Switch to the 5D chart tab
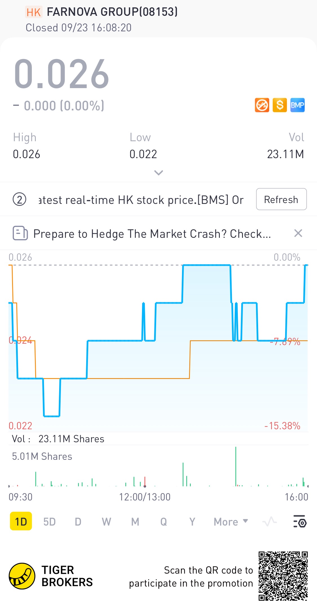The width and height of the screenshot is (317, 610). (x=49, y=522)
